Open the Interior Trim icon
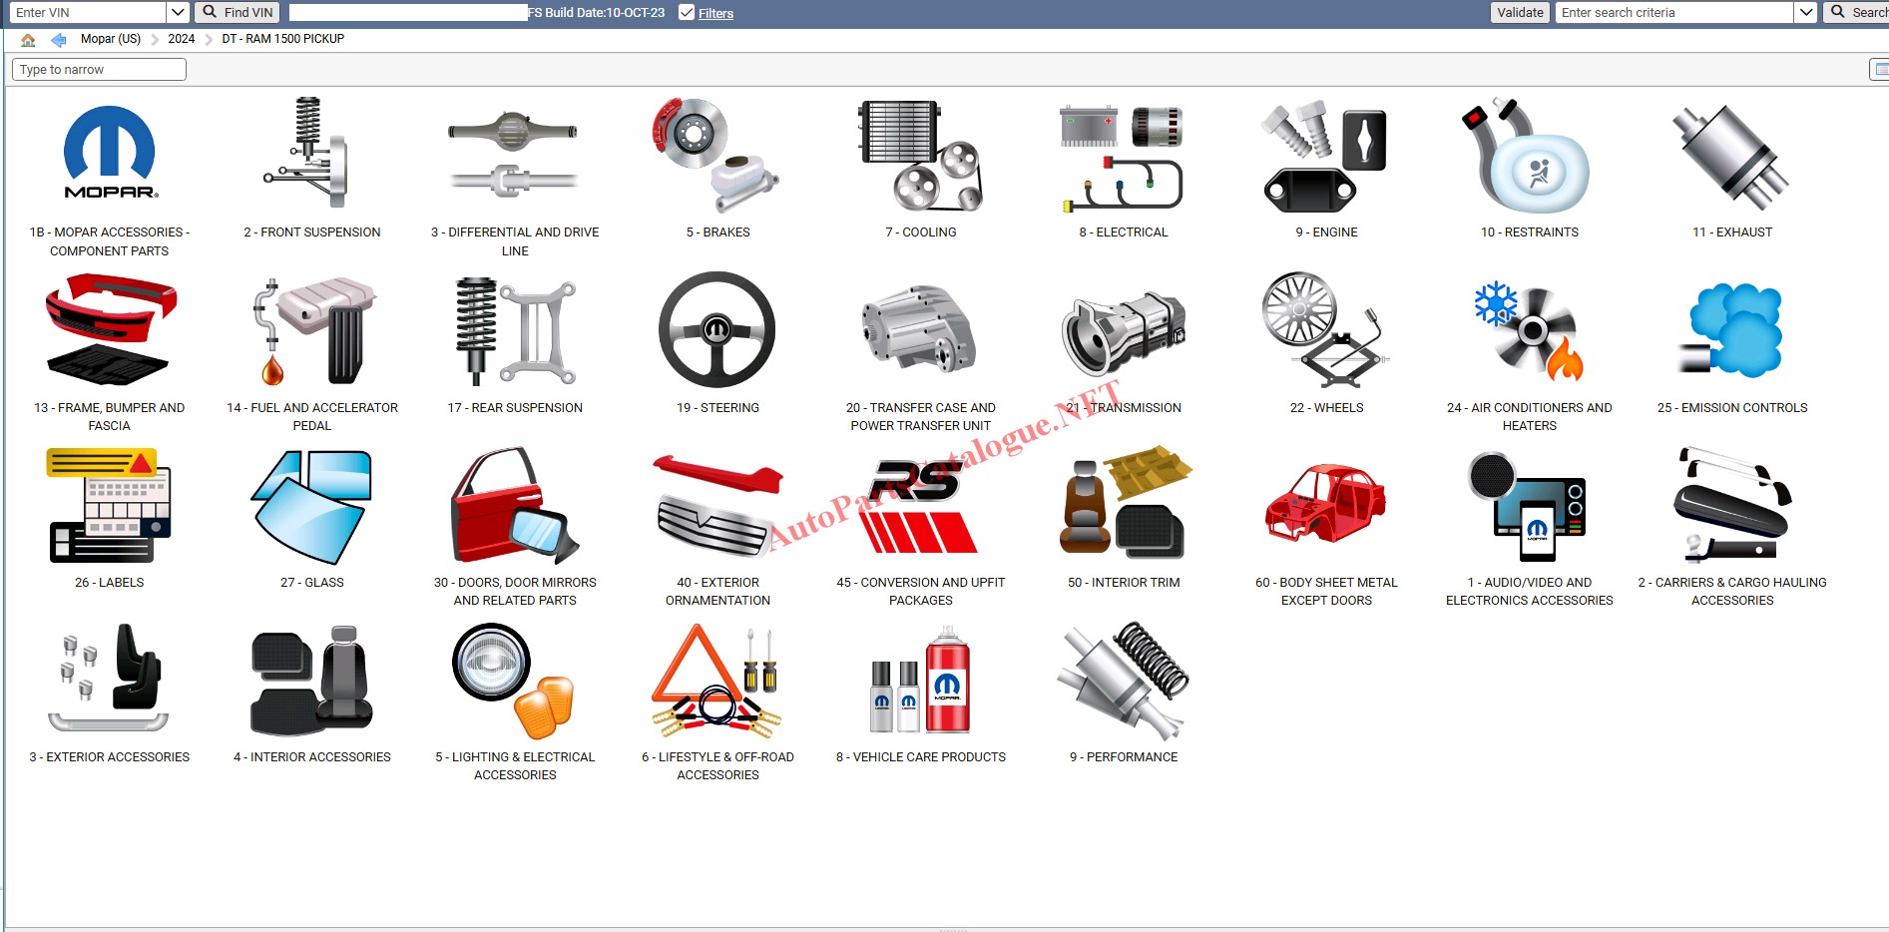Screen dimensions: 1889x932 [x=1126, y=503]
